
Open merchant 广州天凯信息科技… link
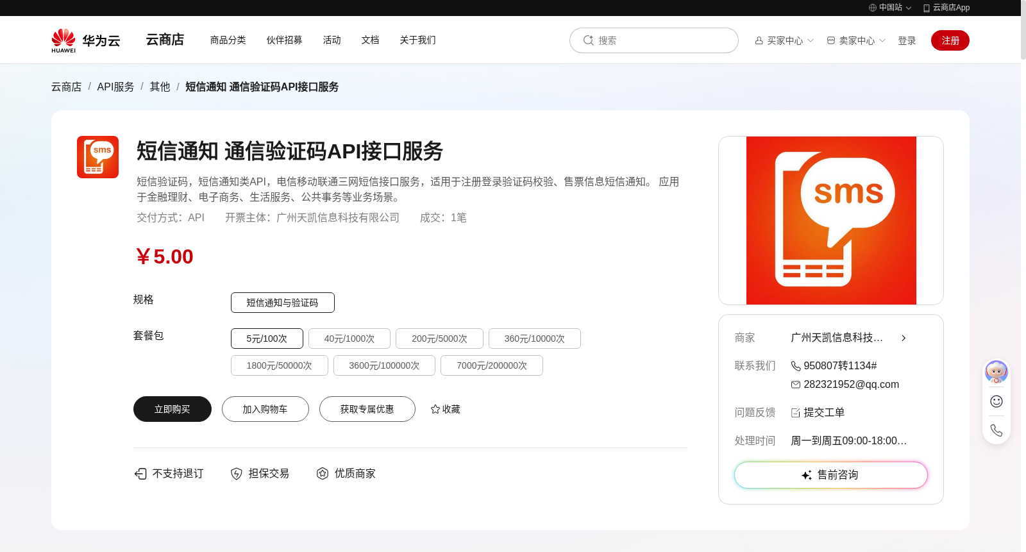837,338
